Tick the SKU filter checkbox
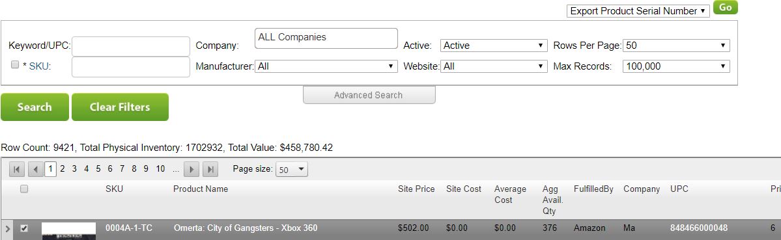Viewport: 781px width, 240px height. [15, 64]
